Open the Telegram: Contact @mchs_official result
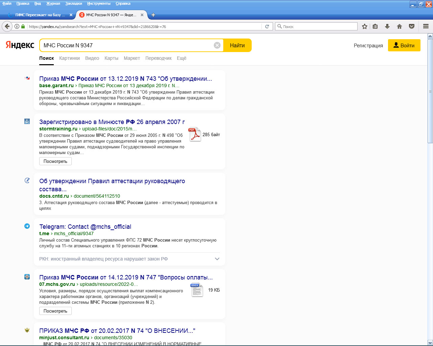433x346 pixels. click(85, 227)
